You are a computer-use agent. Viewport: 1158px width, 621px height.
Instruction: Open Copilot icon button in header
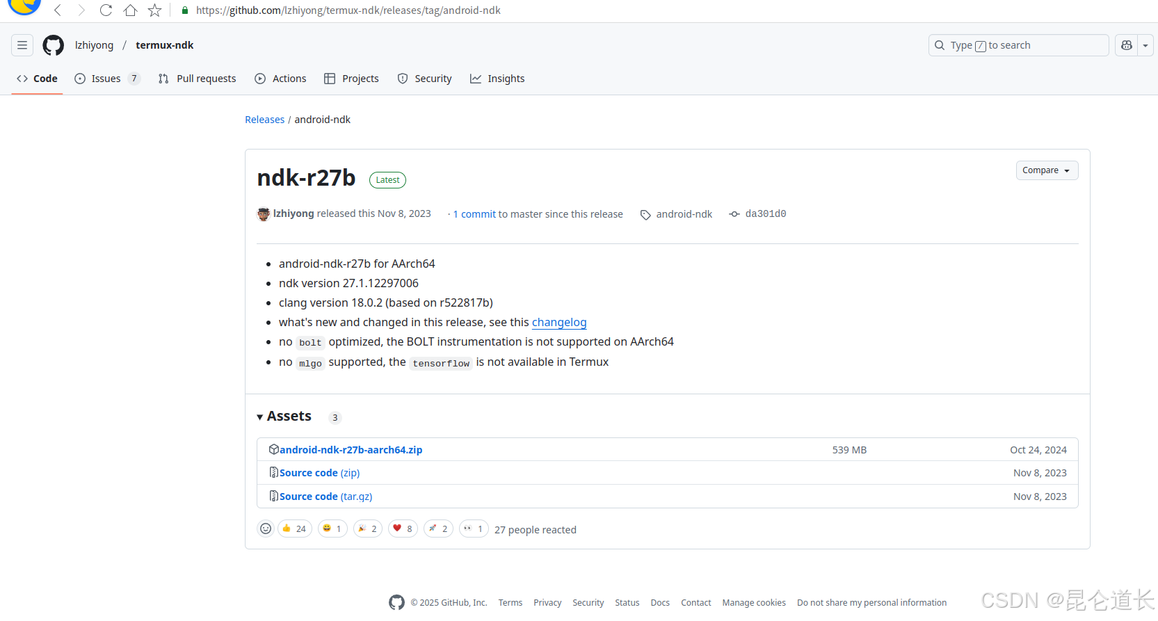1127,45
